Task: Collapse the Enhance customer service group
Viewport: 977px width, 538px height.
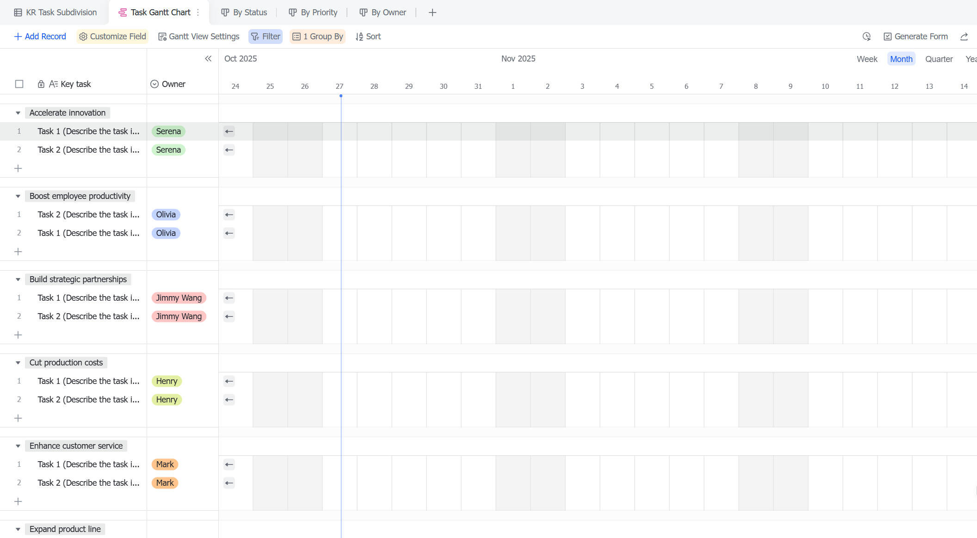Action: click(x=18, y=446)
